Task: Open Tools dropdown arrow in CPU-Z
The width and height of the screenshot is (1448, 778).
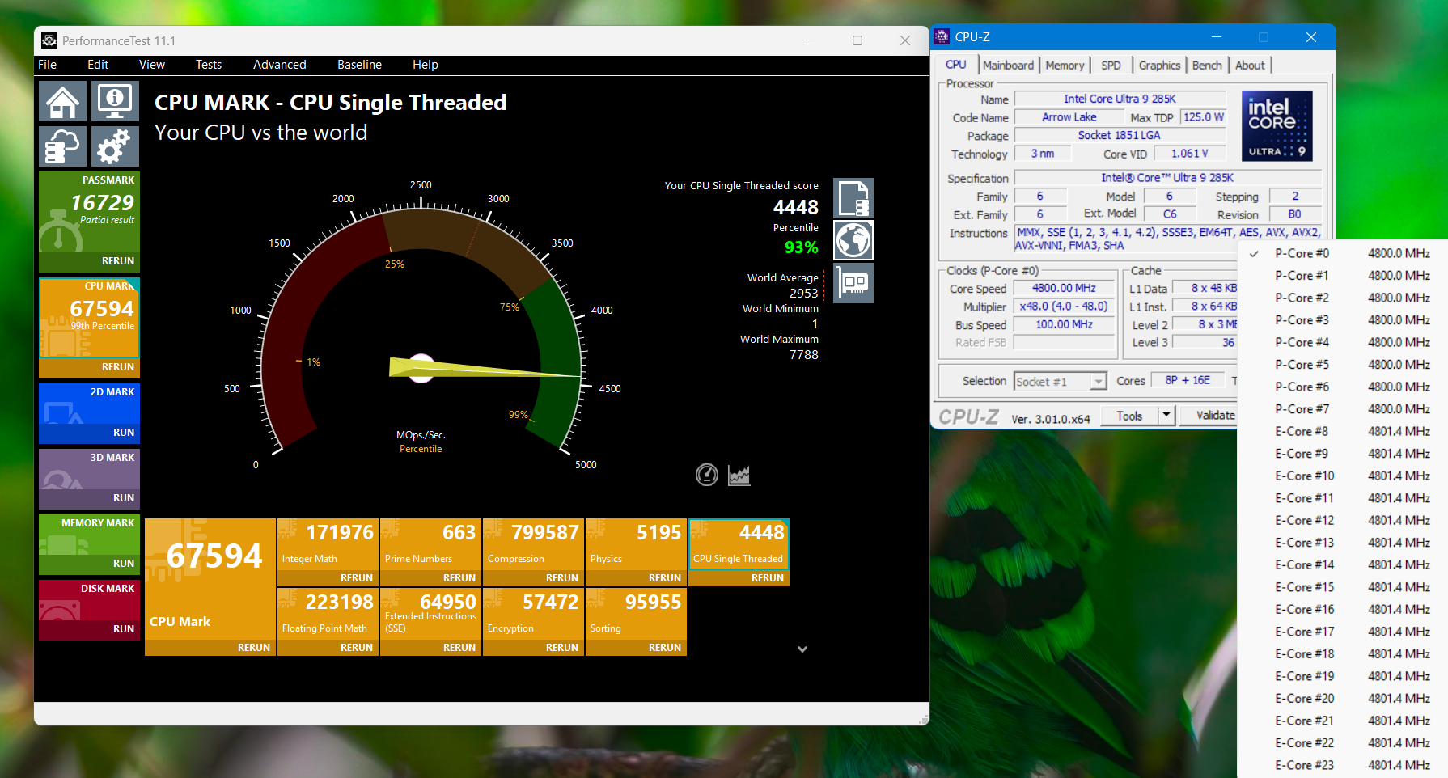Action: [x=1166, y=416]
